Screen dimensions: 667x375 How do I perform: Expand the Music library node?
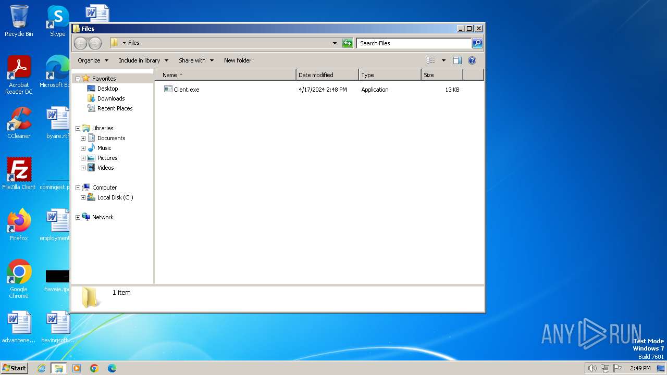pos(83,148)
